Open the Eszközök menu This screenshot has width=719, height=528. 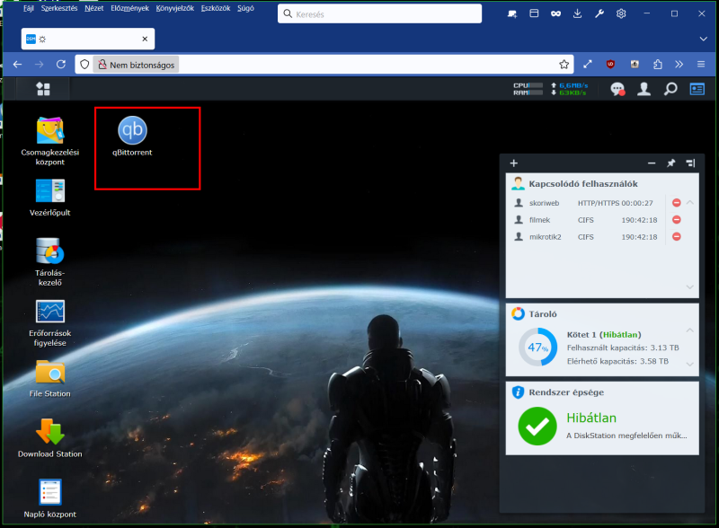pyautogui.click(x=216, y=8)
